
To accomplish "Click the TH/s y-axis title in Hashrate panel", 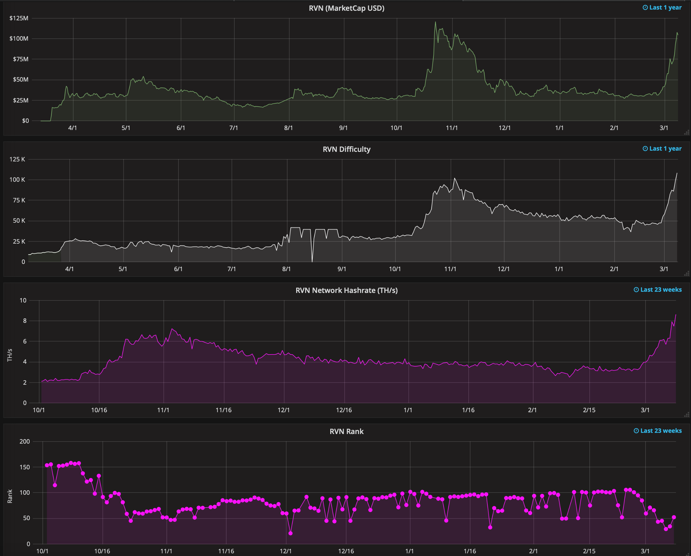I will coord(10,355).
